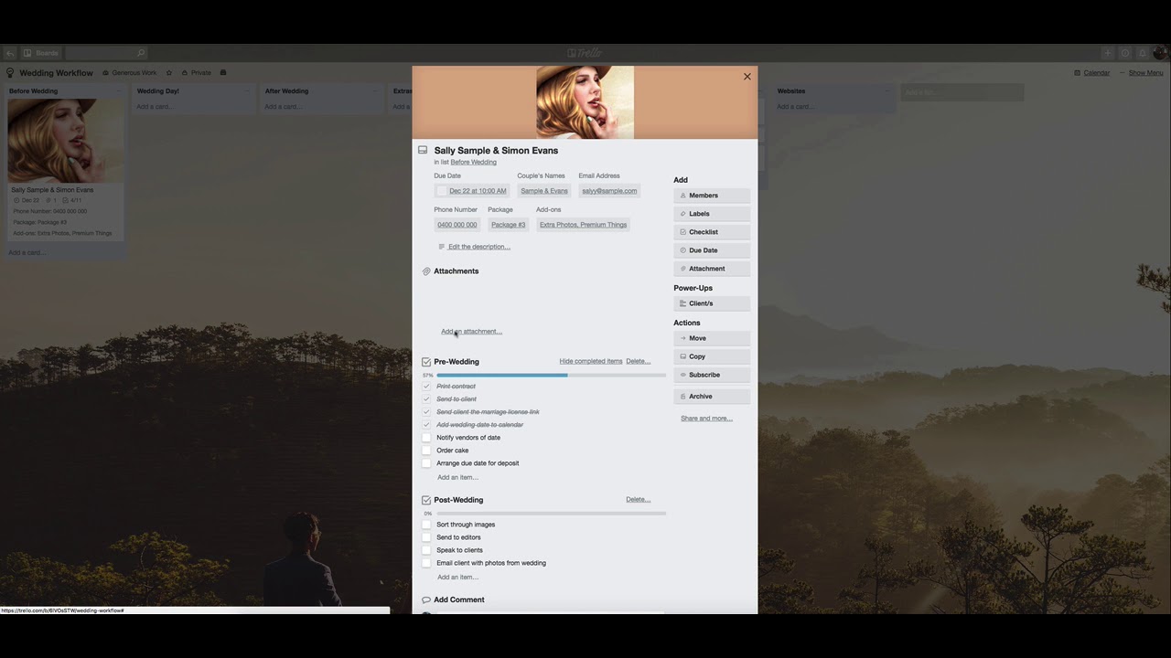This screenshot has height=658, width=1171.
Task: Edit the salyy@sample.com email field
Action: (x=609, y=191)
